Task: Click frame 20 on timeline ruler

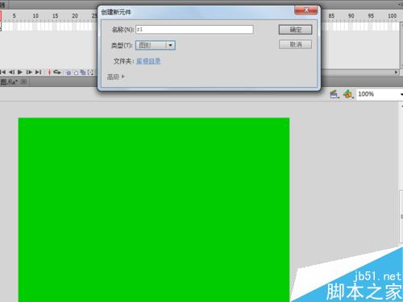Action: click(x=75, y=16)
